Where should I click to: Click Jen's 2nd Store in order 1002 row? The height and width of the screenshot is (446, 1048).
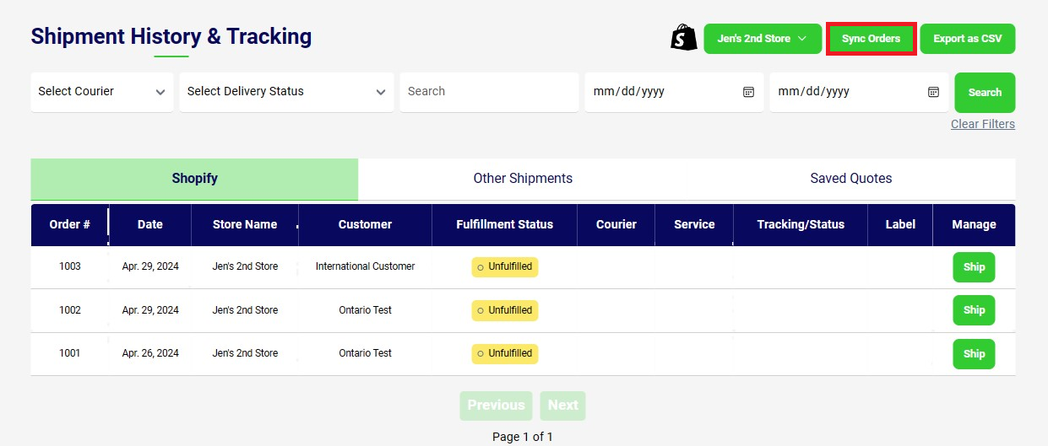click(245, 310)
